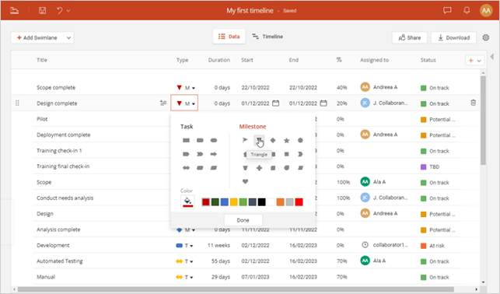
Task: Choose the plus cross milestone shape
Action: click(259, 168)
